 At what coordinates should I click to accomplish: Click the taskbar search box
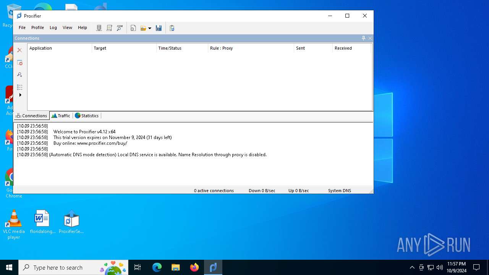(x=74, y=267)
